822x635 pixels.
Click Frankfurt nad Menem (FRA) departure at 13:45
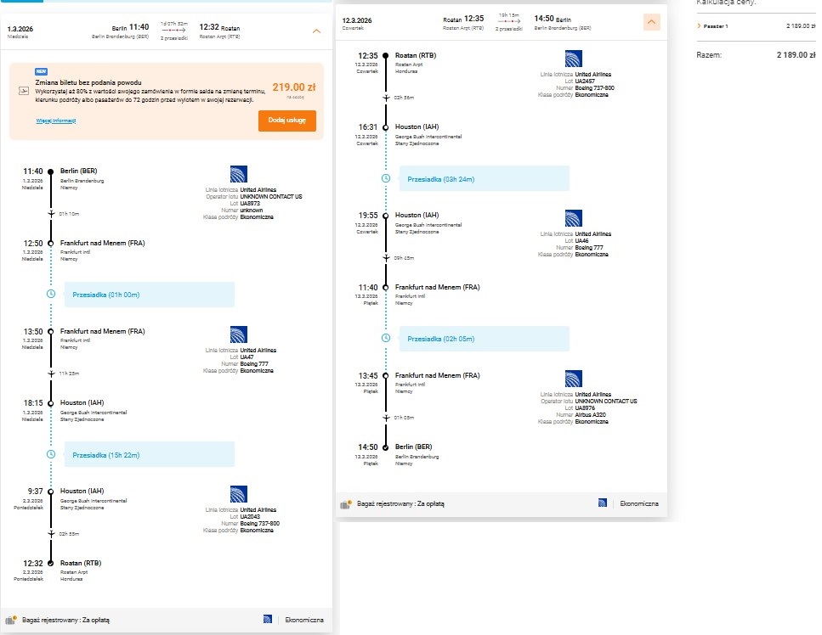438,376
